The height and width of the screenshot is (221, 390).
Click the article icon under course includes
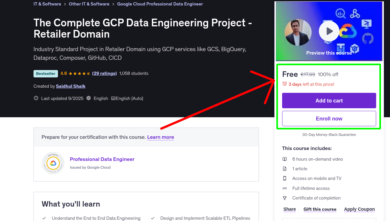(285, 168)
